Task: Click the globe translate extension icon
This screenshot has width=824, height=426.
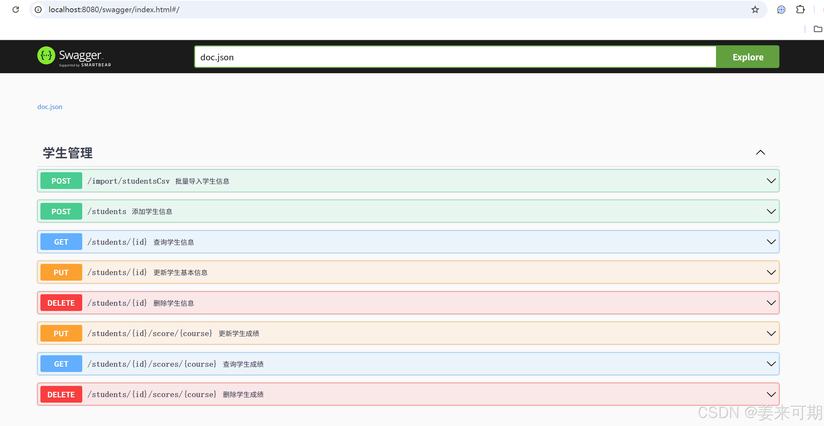Action: click(781, 9)
